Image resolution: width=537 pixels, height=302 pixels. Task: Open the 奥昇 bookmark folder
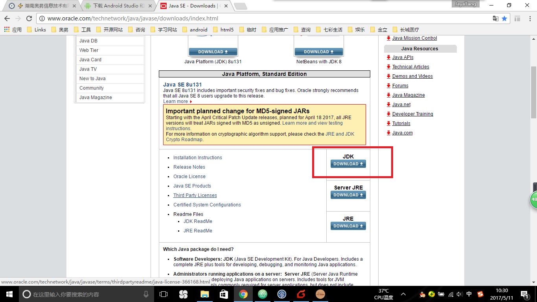[x=59, y=29]
